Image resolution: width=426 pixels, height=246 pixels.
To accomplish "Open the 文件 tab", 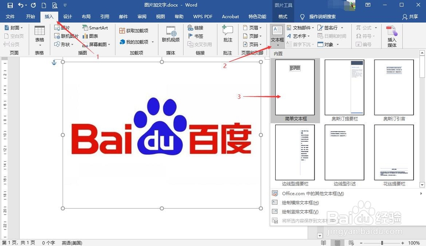I will [x=10, y=17].
